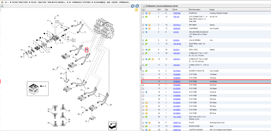Select the DOOR COVER row circle marker
Image resolution: width=271 pixels, height=131 pixels.
coord(143,126)
